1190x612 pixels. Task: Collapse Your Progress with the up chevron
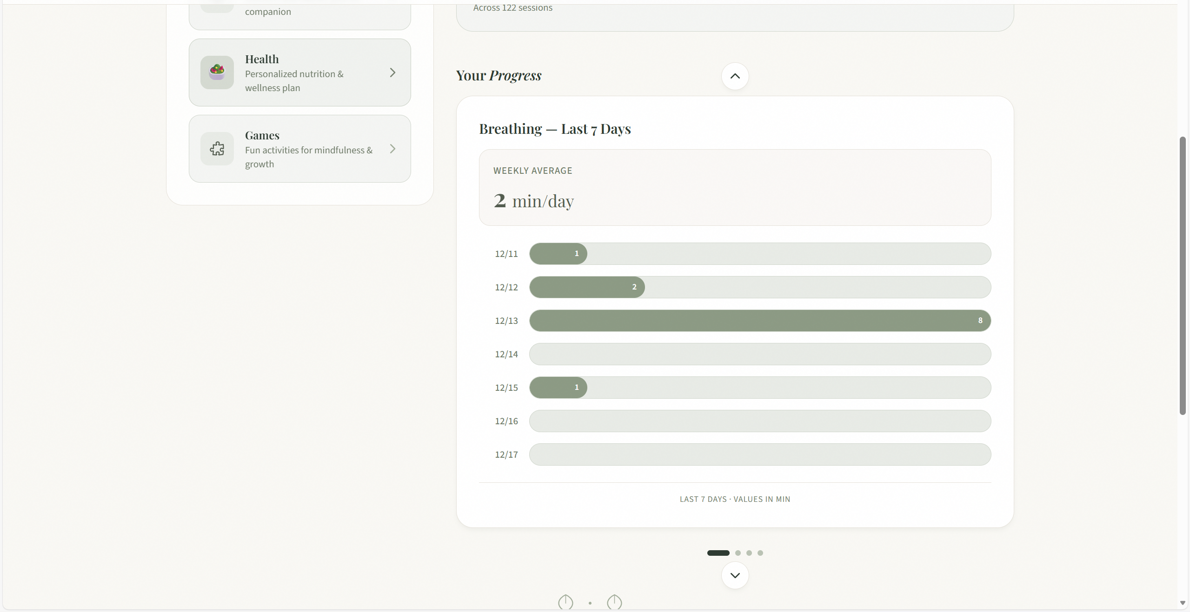coord(735,76)
